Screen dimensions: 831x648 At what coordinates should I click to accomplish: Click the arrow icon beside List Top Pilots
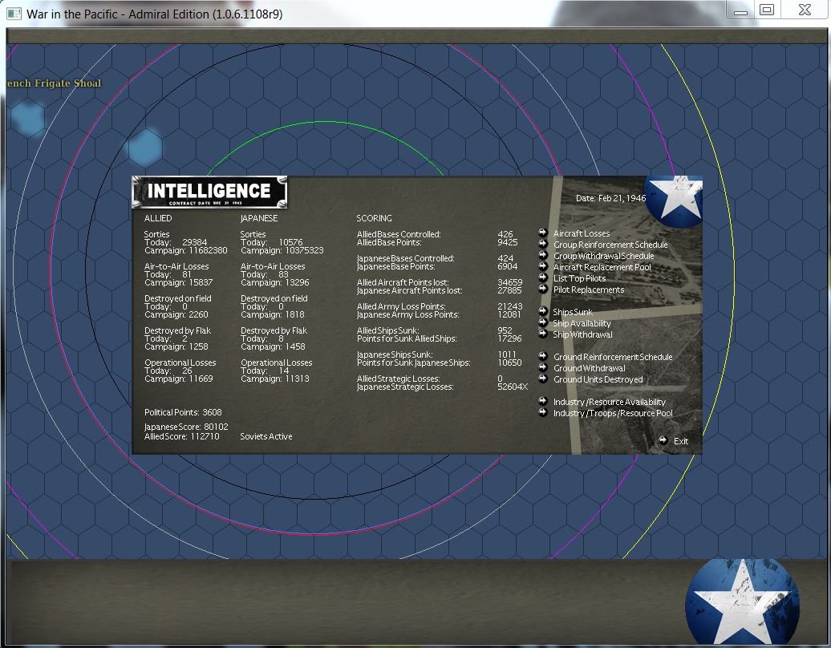click(543, 277)
